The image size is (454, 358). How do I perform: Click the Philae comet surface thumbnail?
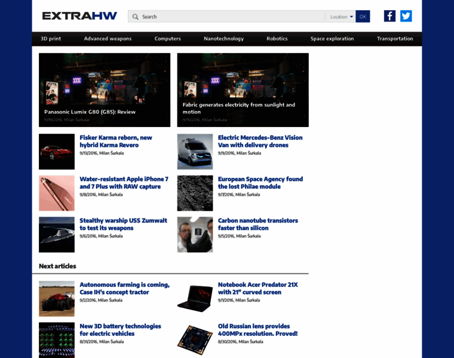point(195,193)
